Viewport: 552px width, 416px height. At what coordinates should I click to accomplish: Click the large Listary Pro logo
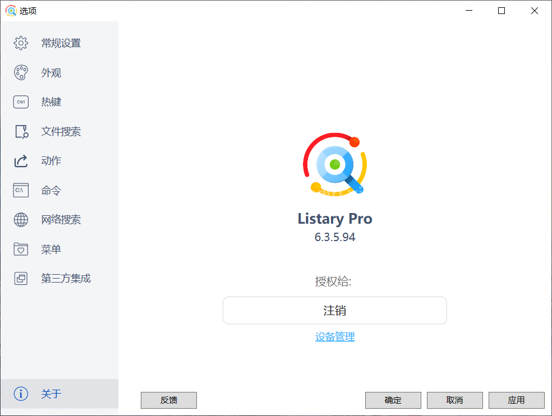click(335, 165)
